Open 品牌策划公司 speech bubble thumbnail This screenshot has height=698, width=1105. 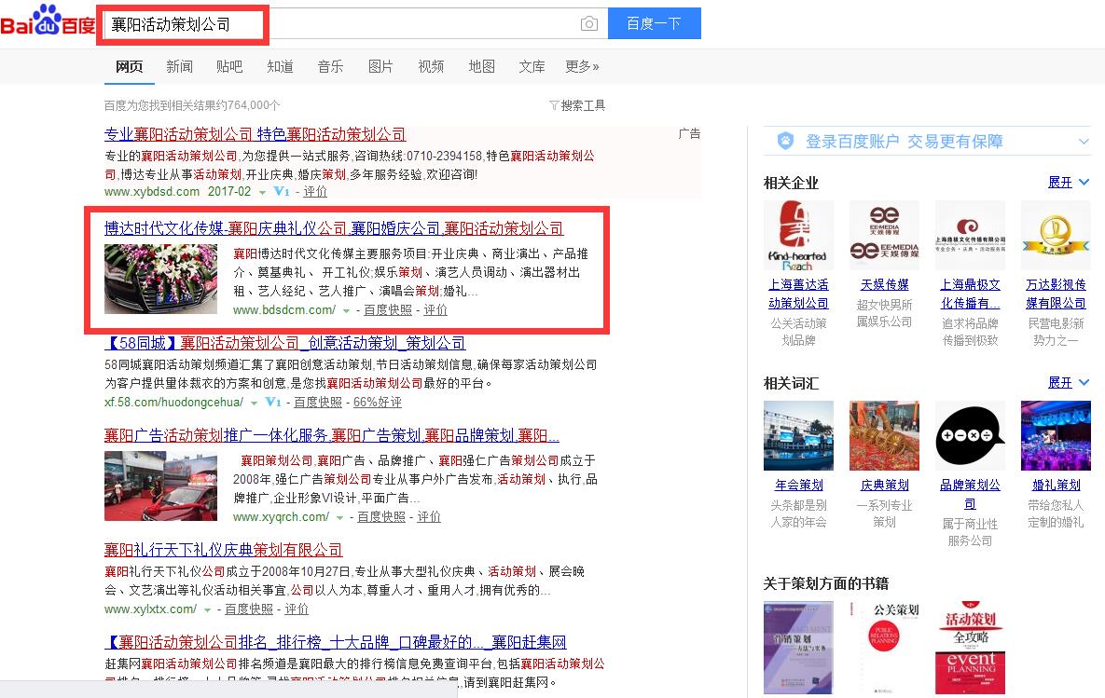tap(971, 435)
